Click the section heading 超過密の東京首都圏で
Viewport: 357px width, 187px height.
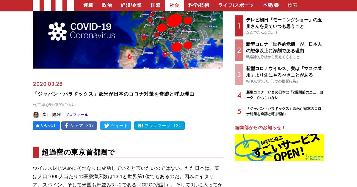78,152
